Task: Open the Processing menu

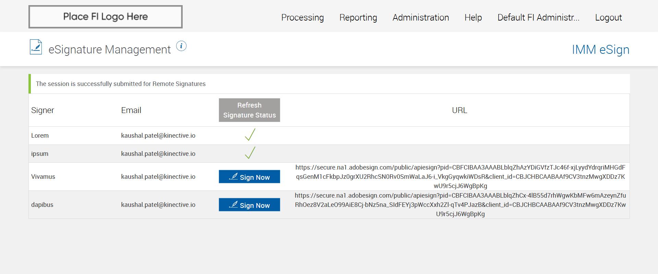Action: pyautogui.click(x=302, y=17)
